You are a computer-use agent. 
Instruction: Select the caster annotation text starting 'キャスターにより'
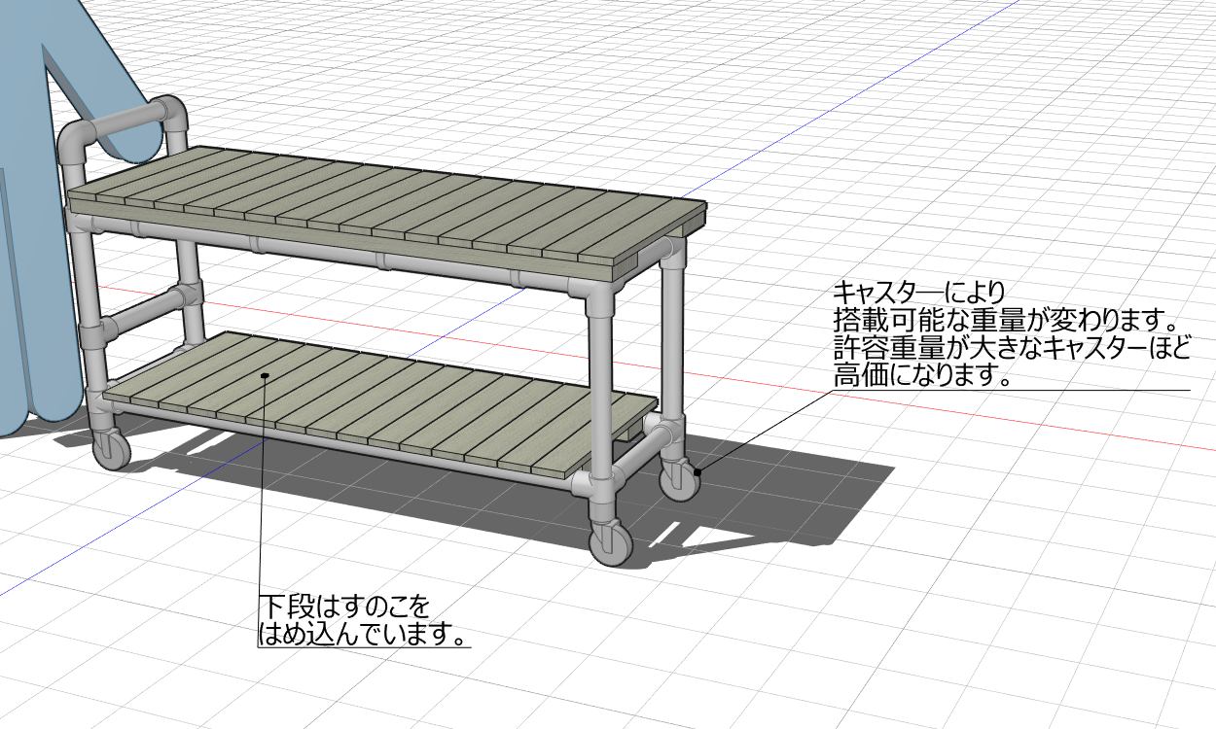point(1011,334)
